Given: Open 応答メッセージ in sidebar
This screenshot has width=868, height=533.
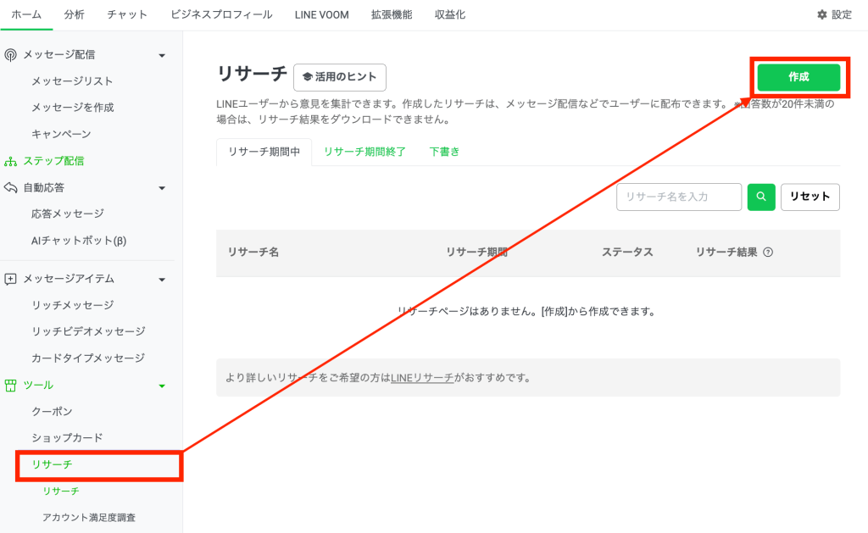Looking at the screenshot, I should pyautogui.click(x=68, y=214).
